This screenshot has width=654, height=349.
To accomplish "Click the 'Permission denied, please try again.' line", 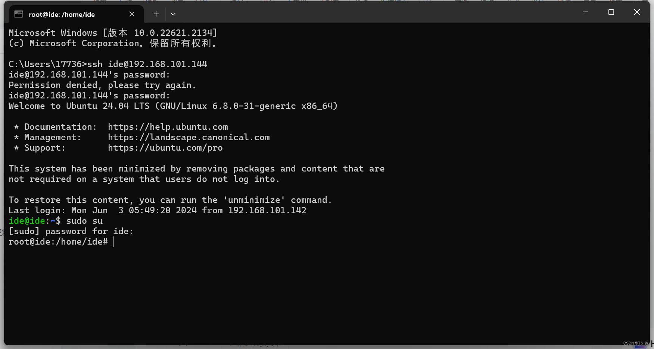I will click(102, 85).
